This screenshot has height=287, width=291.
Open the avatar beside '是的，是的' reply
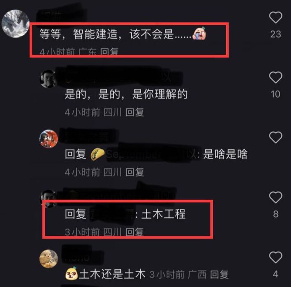tap(48, 78)
